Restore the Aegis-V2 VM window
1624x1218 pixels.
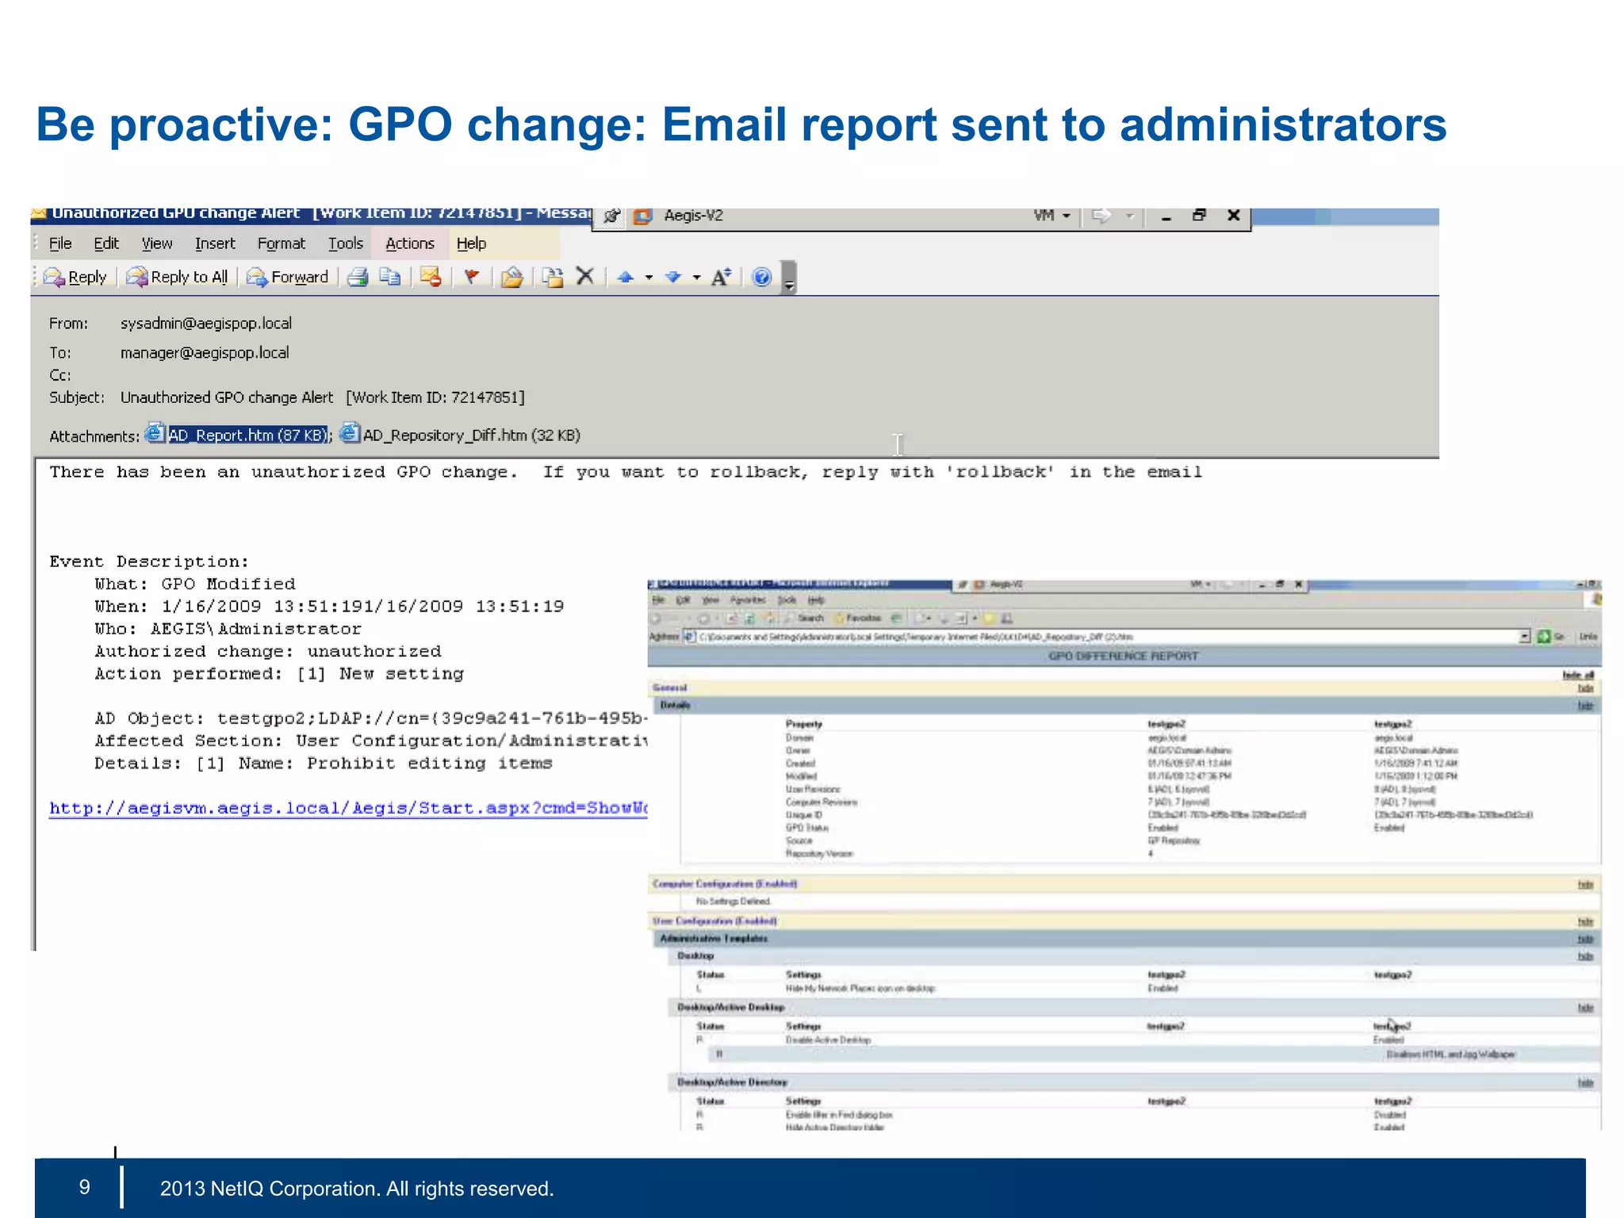point(1199,215)
